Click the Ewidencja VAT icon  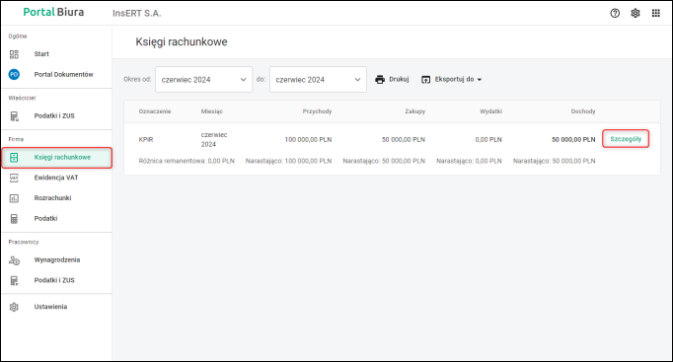pos(14,178)
